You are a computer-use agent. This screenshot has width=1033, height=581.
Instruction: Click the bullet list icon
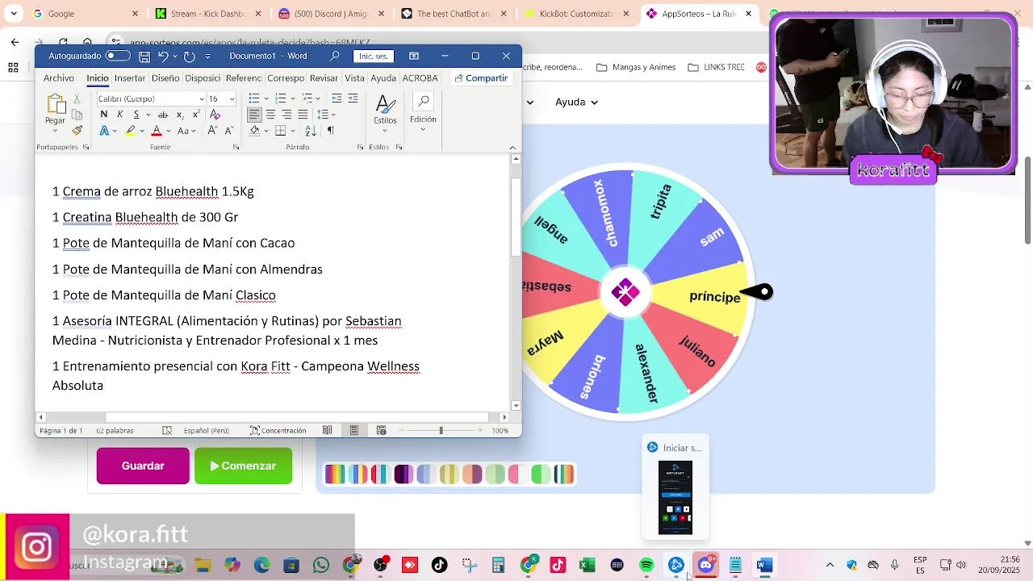coord(254,98)
